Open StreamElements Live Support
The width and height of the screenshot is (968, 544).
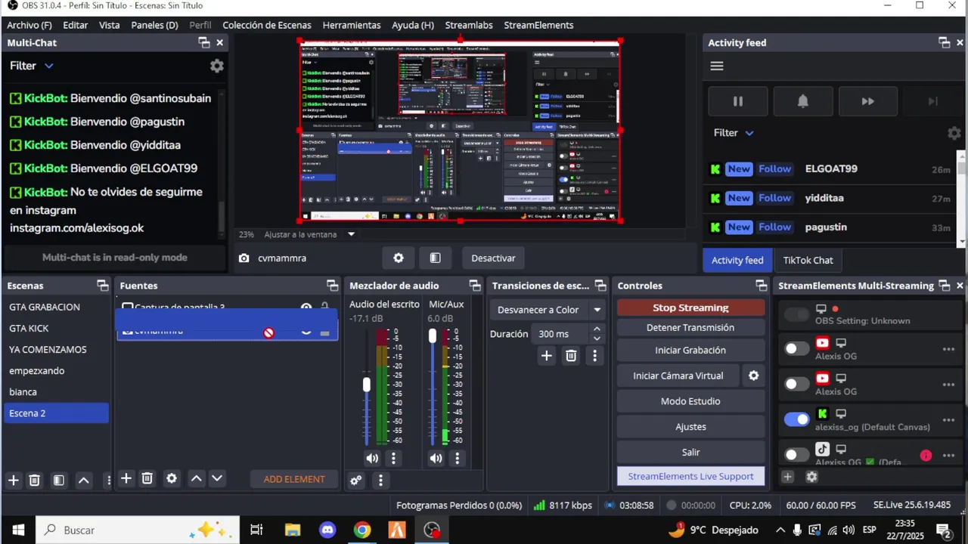coord(690,476)
